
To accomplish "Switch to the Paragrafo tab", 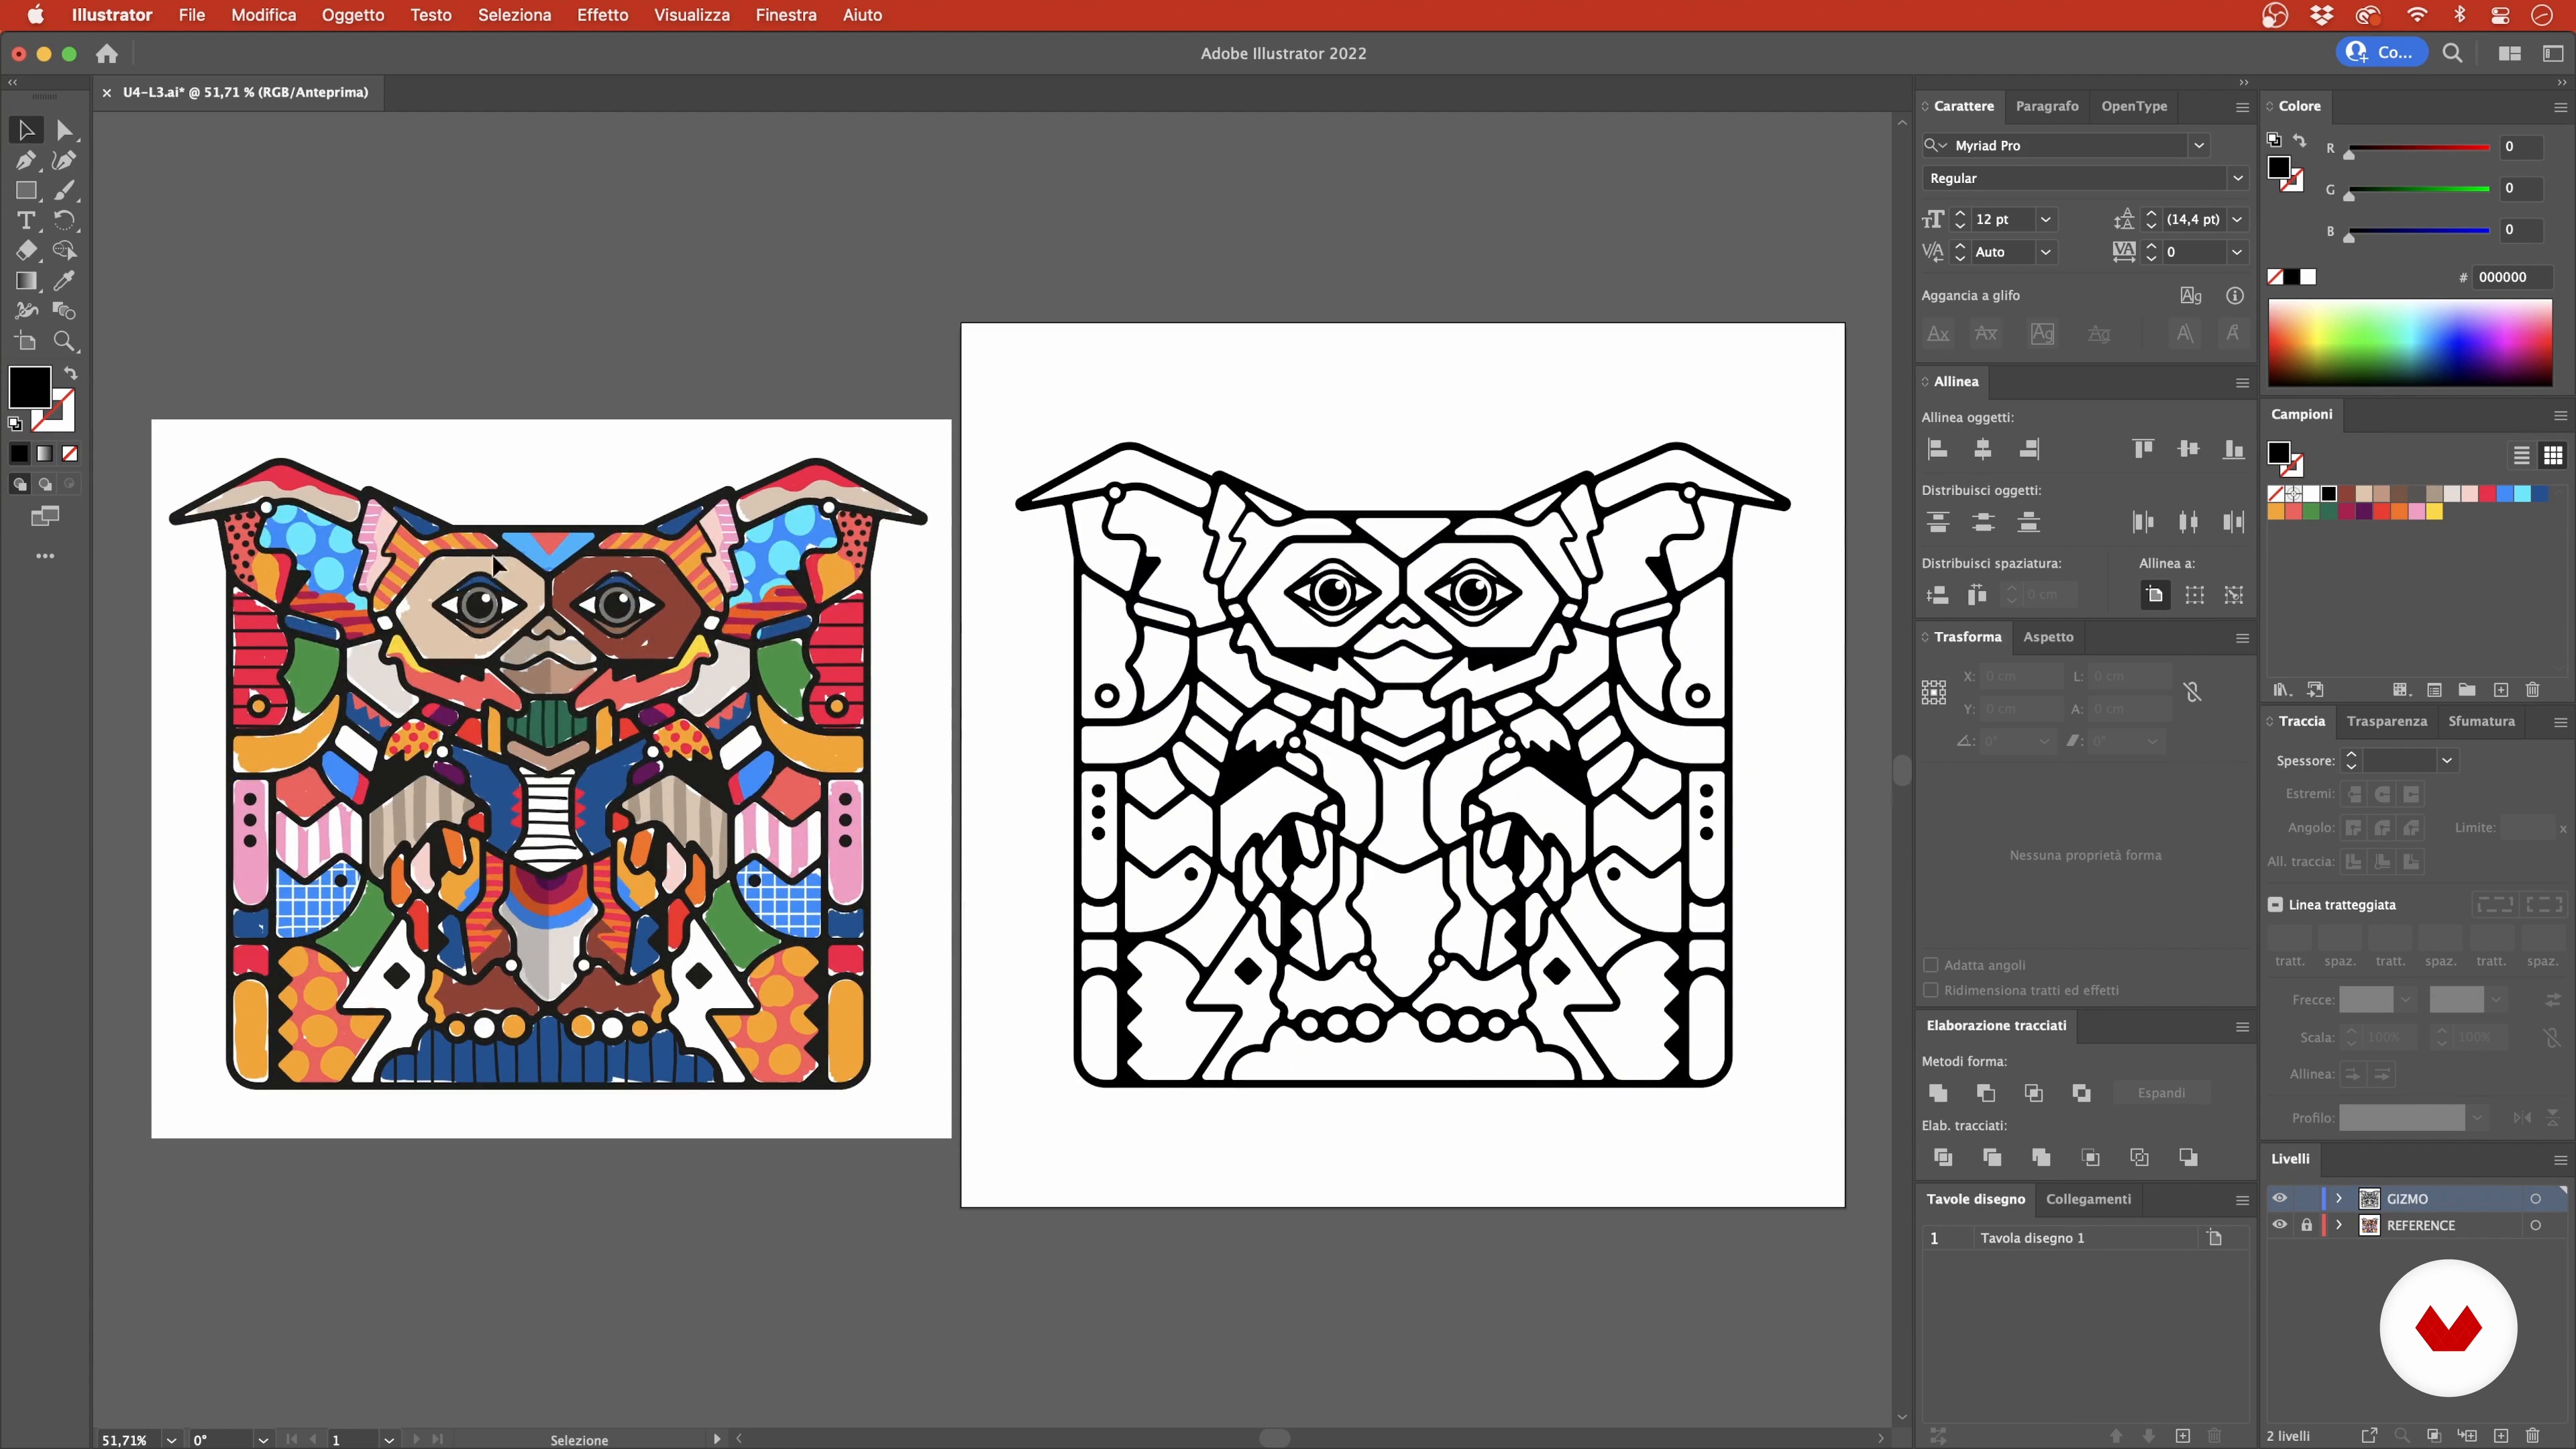I will point(2046,106).
